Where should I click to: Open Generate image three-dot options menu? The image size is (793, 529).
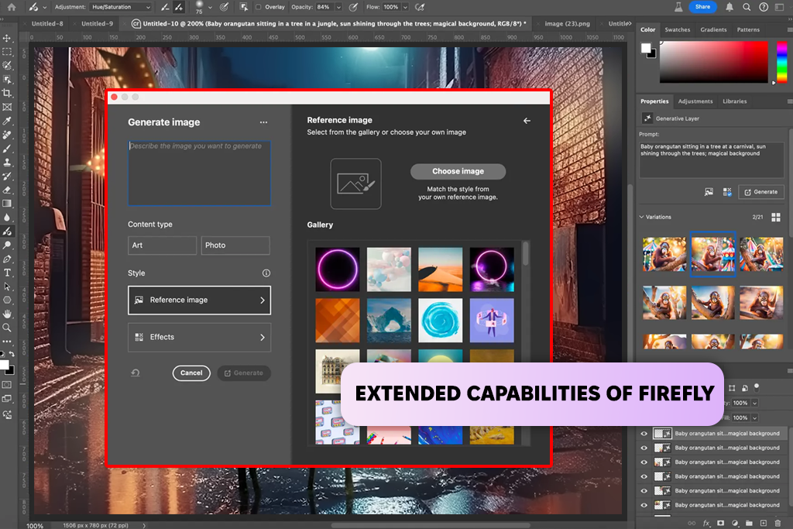[x=263, y=122]
